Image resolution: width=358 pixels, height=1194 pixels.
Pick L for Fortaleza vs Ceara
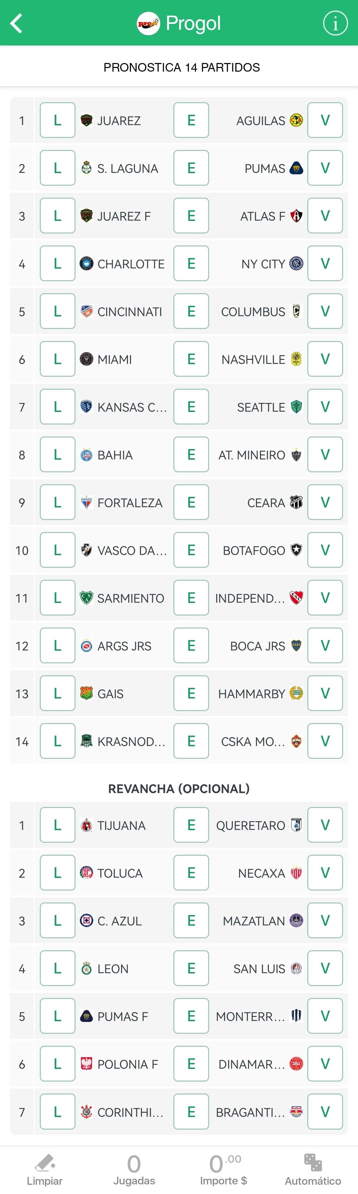(57, 502)
